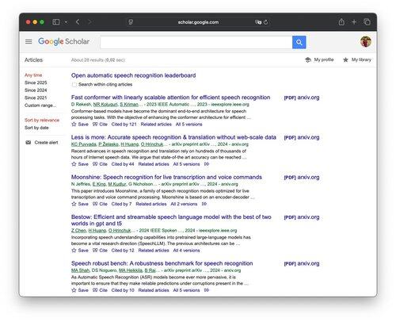Save the Less is more paper with star
Screen dimensions: 396x322
(80, 164)
